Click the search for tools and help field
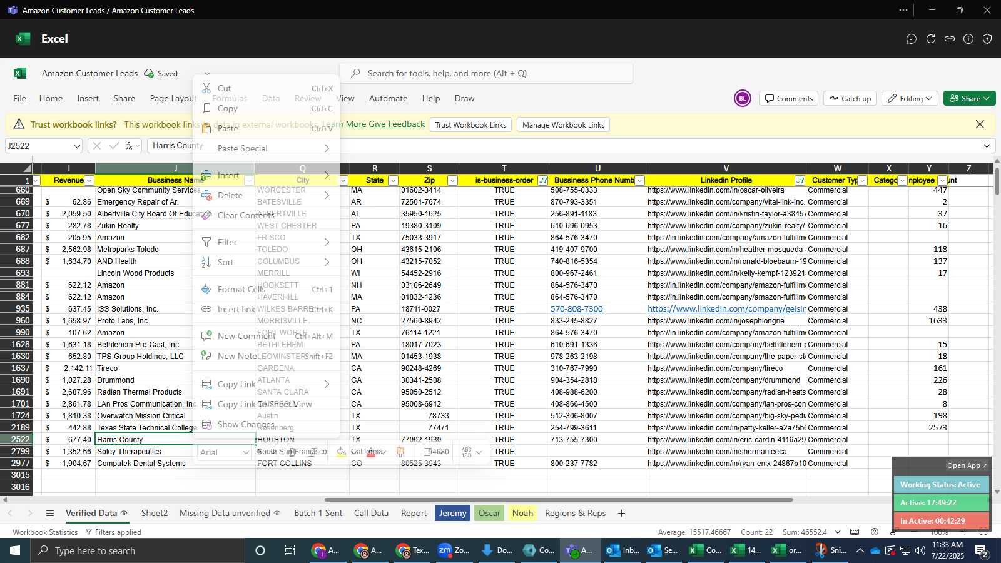The width and height of the screenshot is (1001, 563). click(x=486, y=73)
